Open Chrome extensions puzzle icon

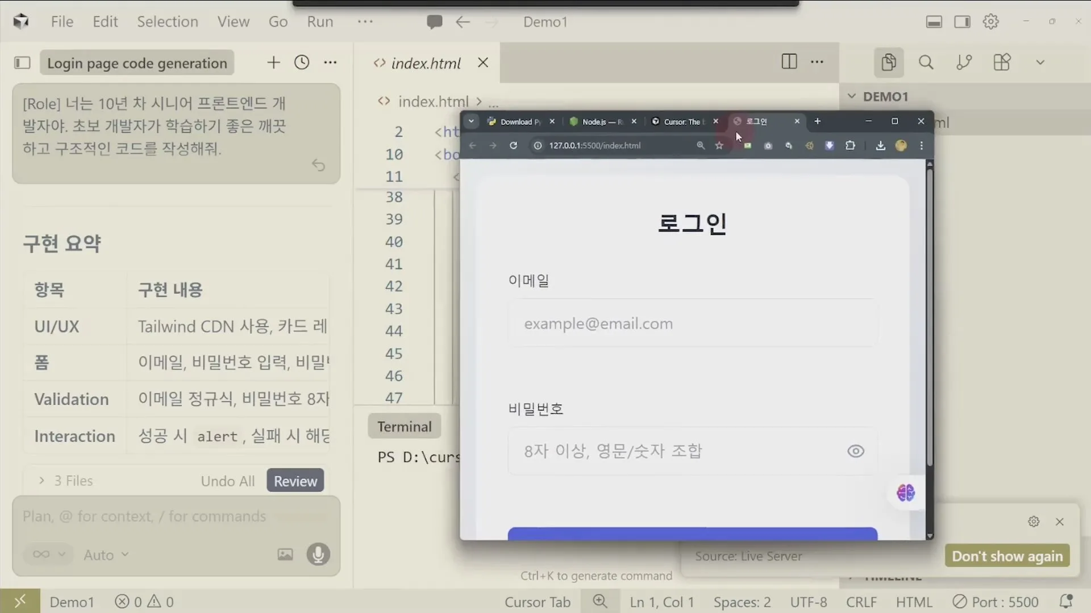(x=850, y=145)
